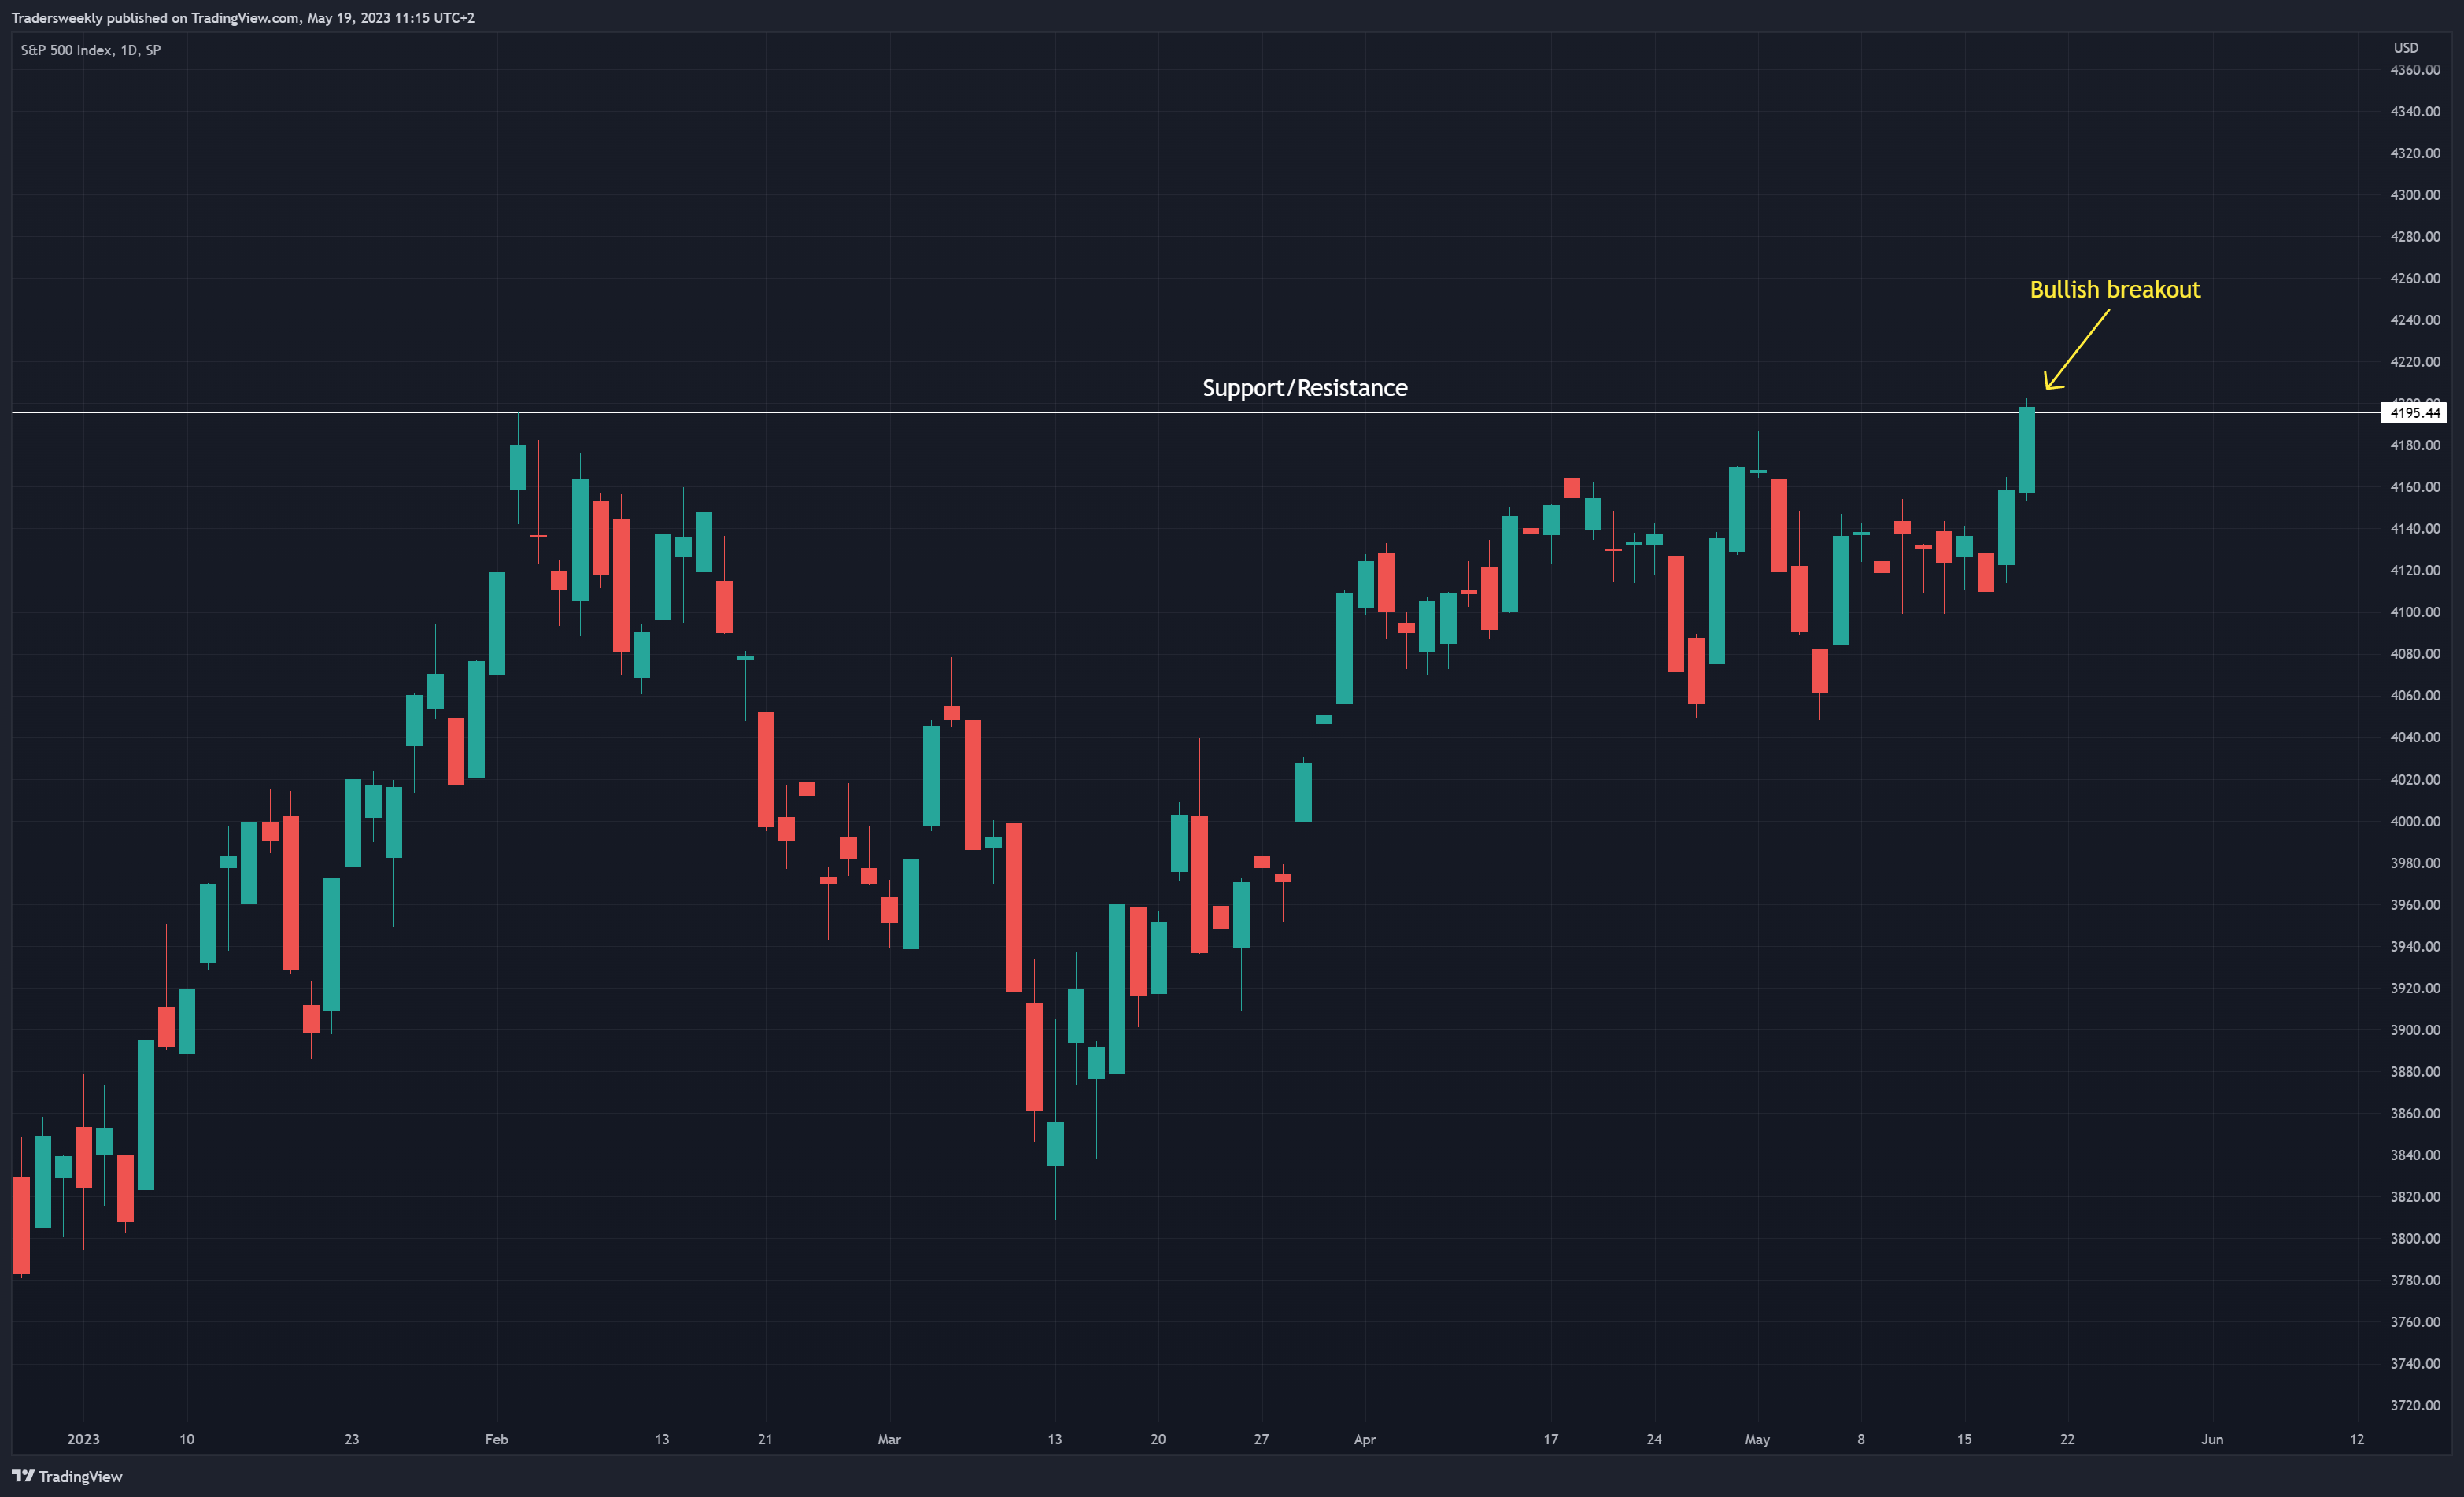Click the 3760.00 price axis label
Image resolution: width=2464 pixels, height=1497 pixels.
pyautogui.click(x=2414, y=1322)
